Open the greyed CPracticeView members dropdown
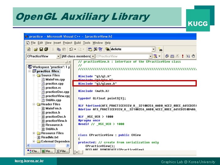 [x=150, y=56]
